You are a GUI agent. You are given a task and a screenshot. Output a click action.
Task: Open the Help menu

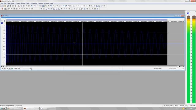tap(51, 3)
